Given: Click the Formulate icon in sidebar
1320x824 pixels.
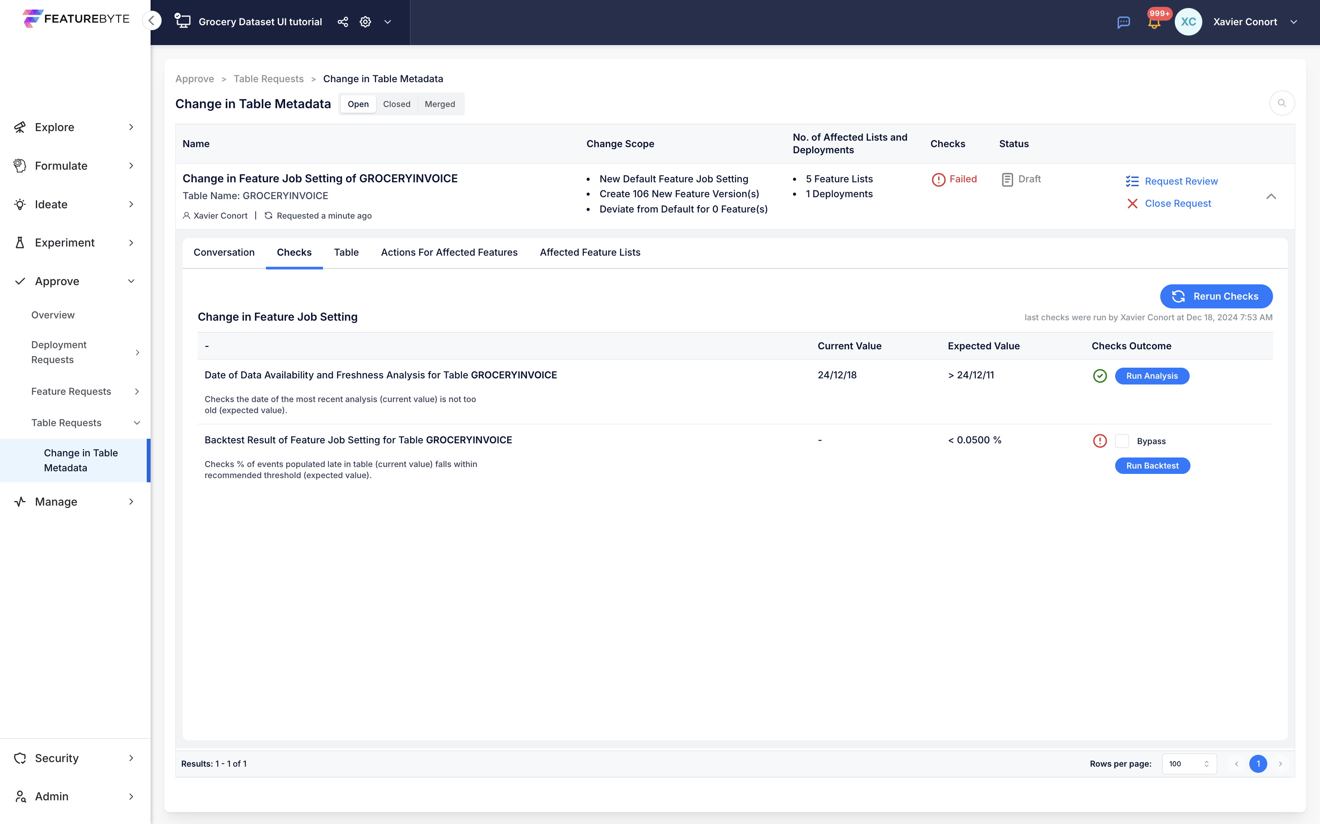Looking at the screenshot, I should click(x=20, y=165).
